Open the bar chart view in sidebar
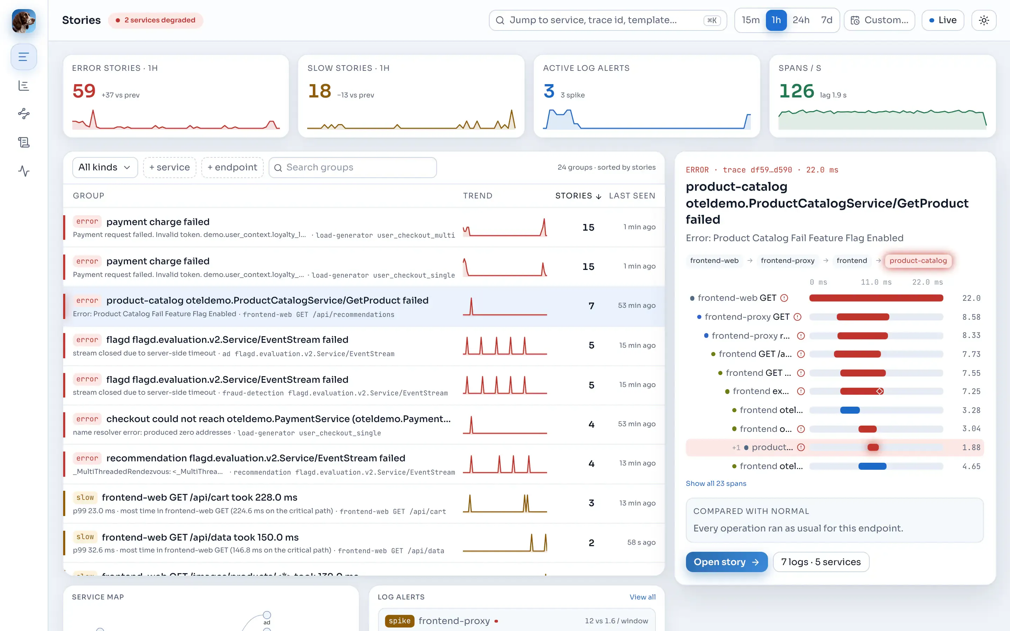This screenshot has width=1010, height=631. pyautogui.click(x=24, y=86)
